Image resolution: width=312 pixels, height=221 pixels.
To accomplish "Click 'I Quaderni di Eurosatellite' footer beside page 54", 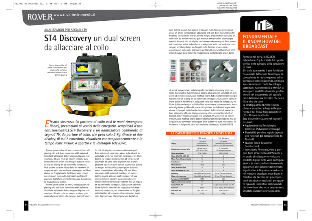I will [39, 205].
